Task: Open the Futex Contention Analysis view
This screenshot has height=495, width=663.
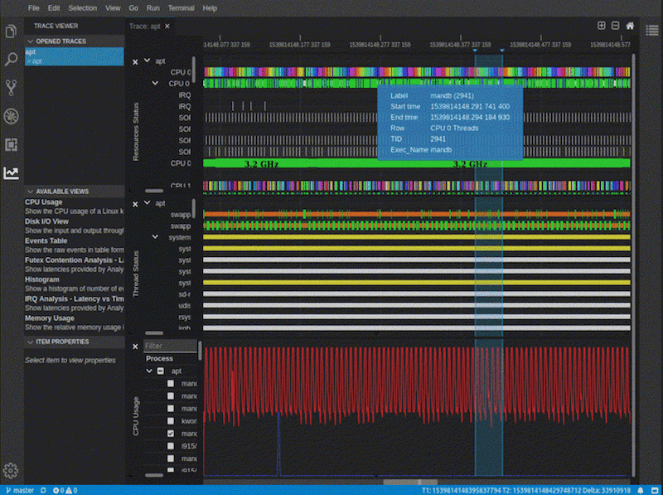Action: (x=74, y=264)
